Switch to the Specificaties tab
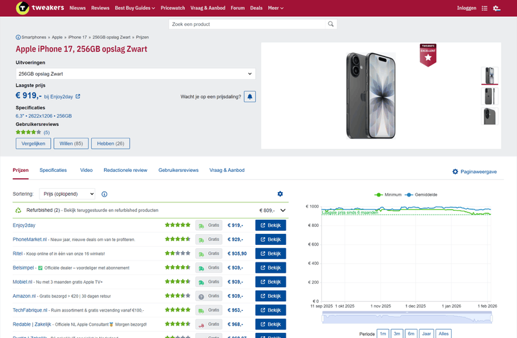Screen dimensions: 517x338 click(53, 170)
